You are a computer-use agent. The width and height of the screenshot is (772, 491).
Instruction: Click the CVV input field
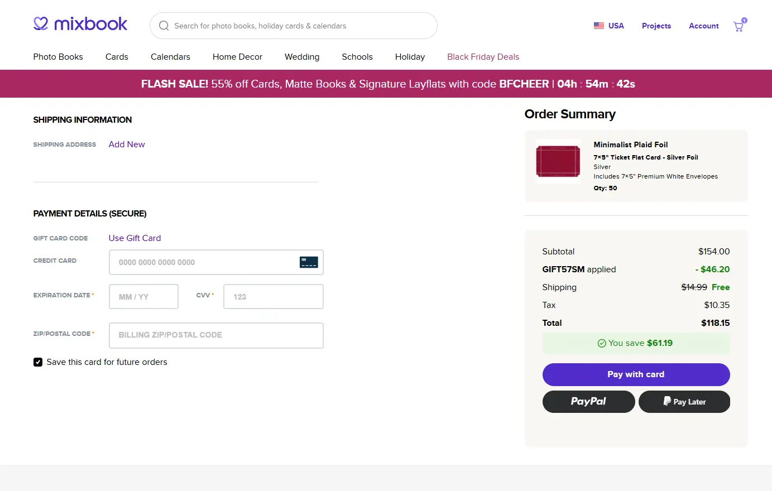click(x=273, y=297)
